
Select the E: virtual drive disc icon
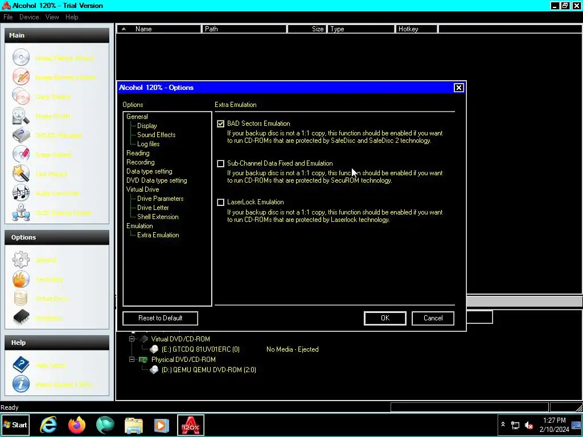(154, 349)
